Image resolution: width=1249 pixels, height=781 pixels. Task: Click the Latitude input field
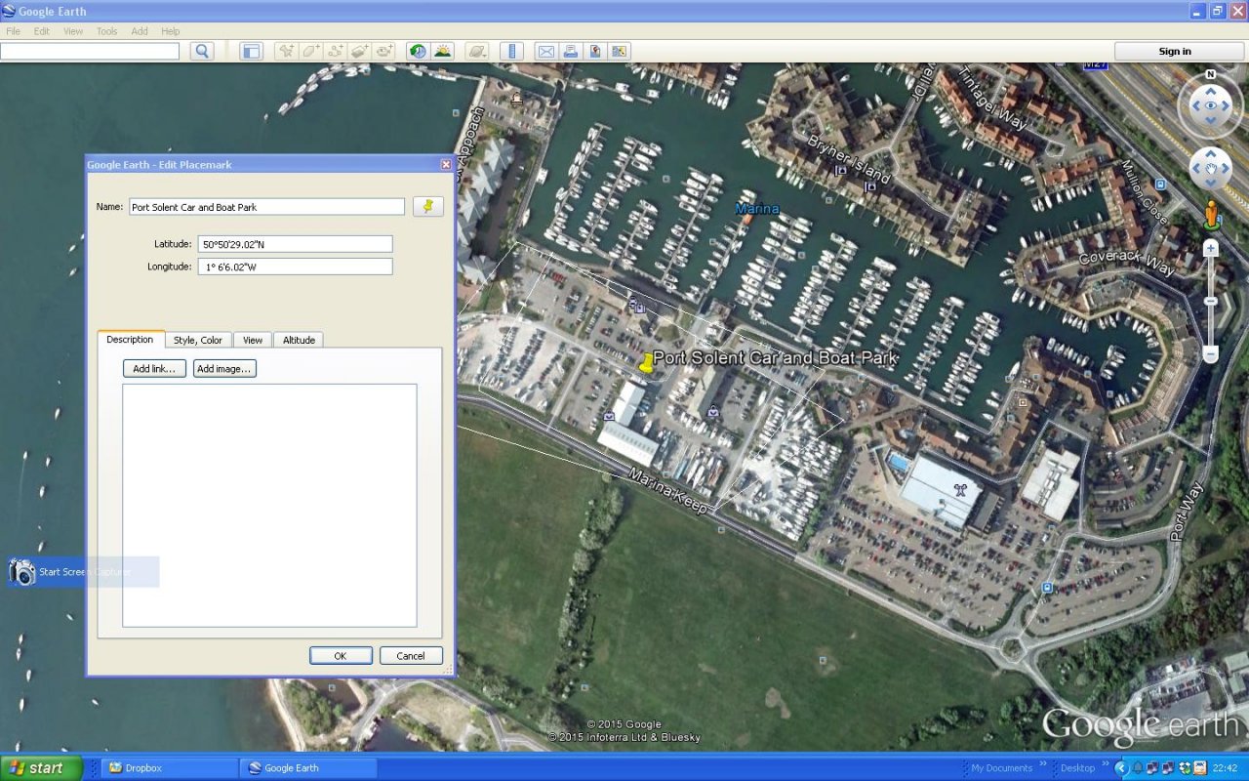(295, 244)
